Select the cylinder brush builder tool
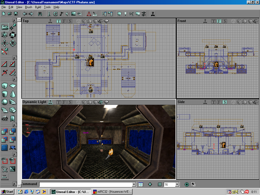 pyautogui.click(x=4, y=94)
